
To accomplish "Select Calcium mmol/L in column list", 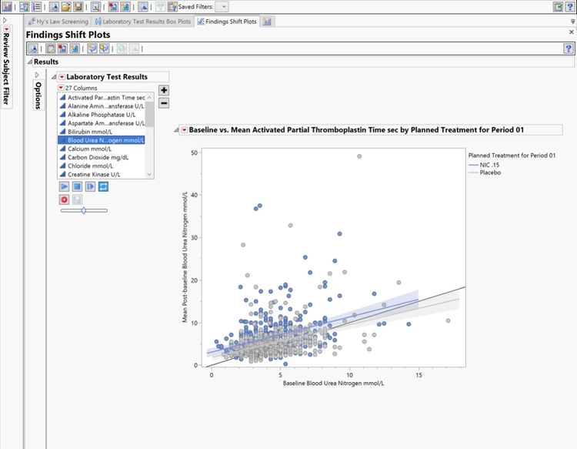I will pyautogui.click(x=91, y=149).
